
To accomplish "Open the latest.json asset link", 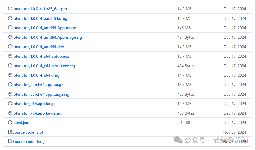I will (21, 123).
